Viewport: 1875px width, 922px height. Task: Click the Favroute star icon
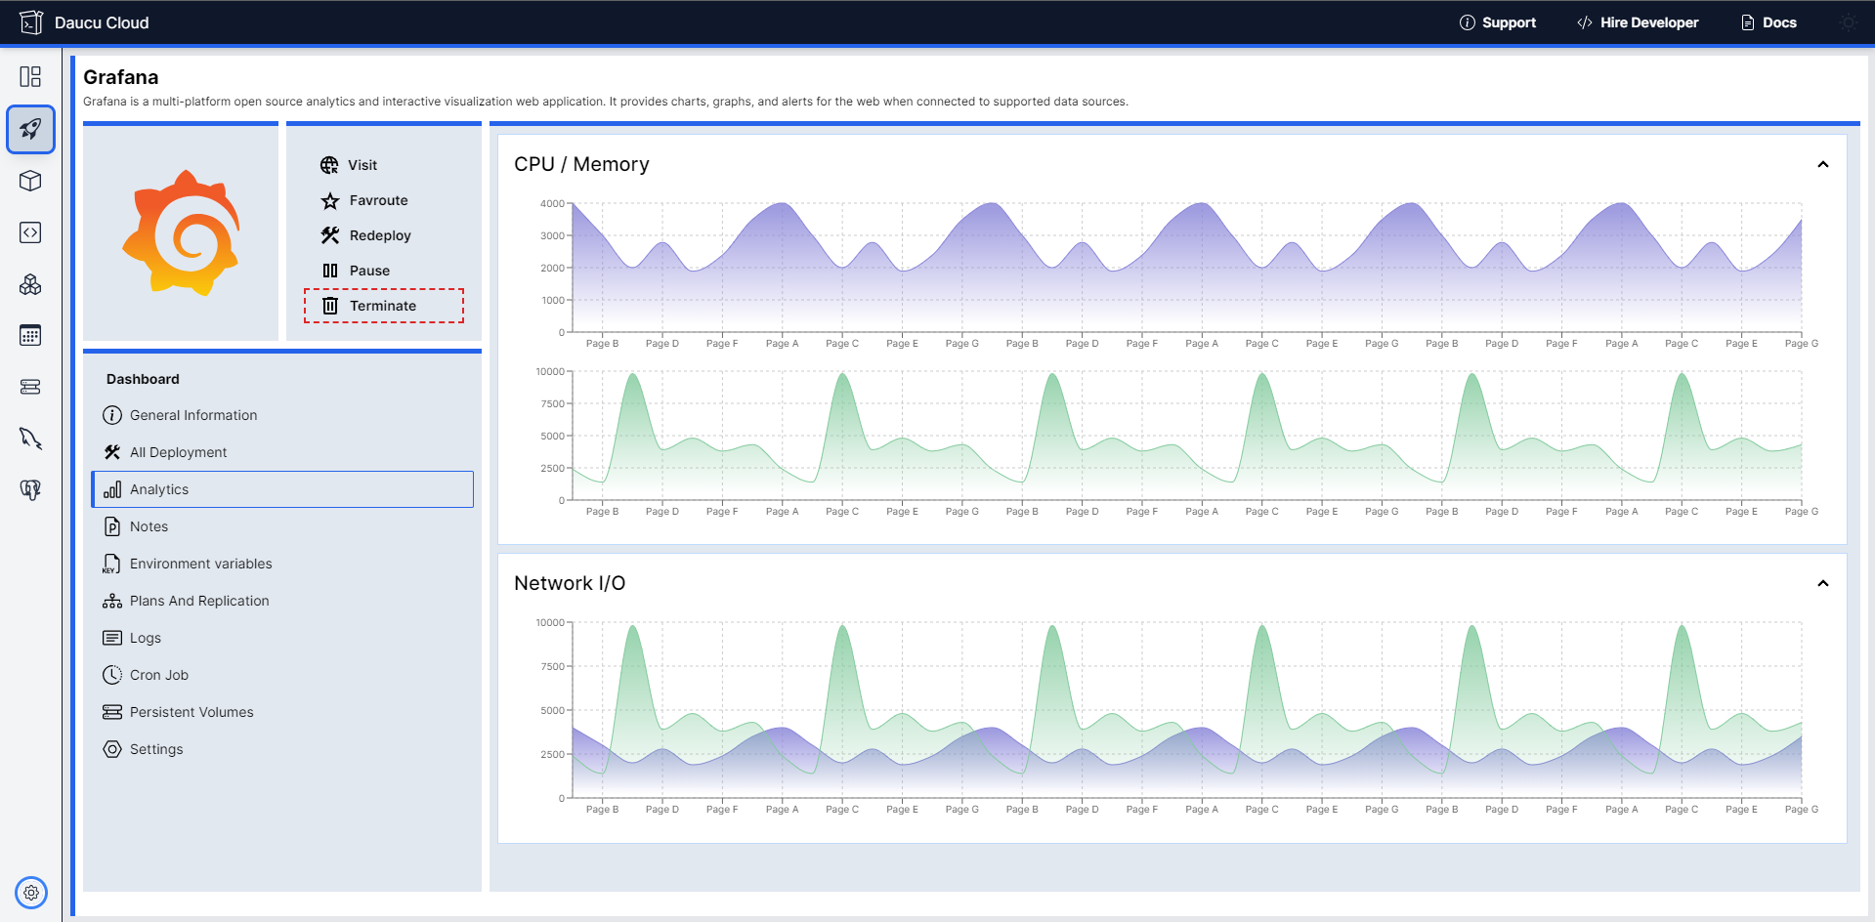coord(330,200)
